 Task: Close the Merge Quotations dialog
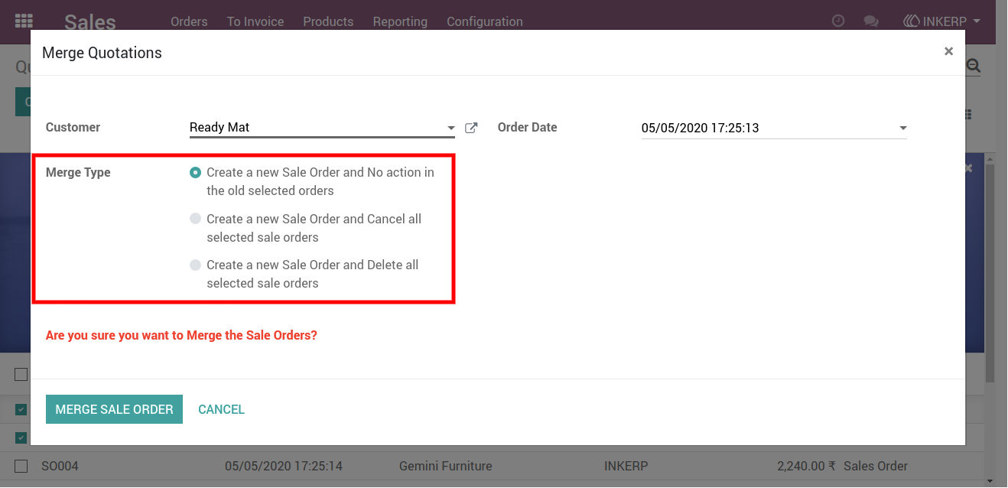pos(948,51)
